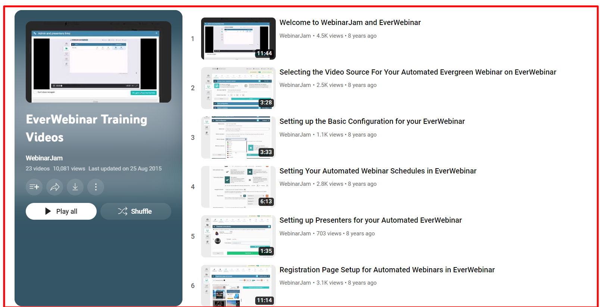Click the Download playlist icon
Viewport: 600px width, 307px height.
pyautogui.click(x=75, y=187)
